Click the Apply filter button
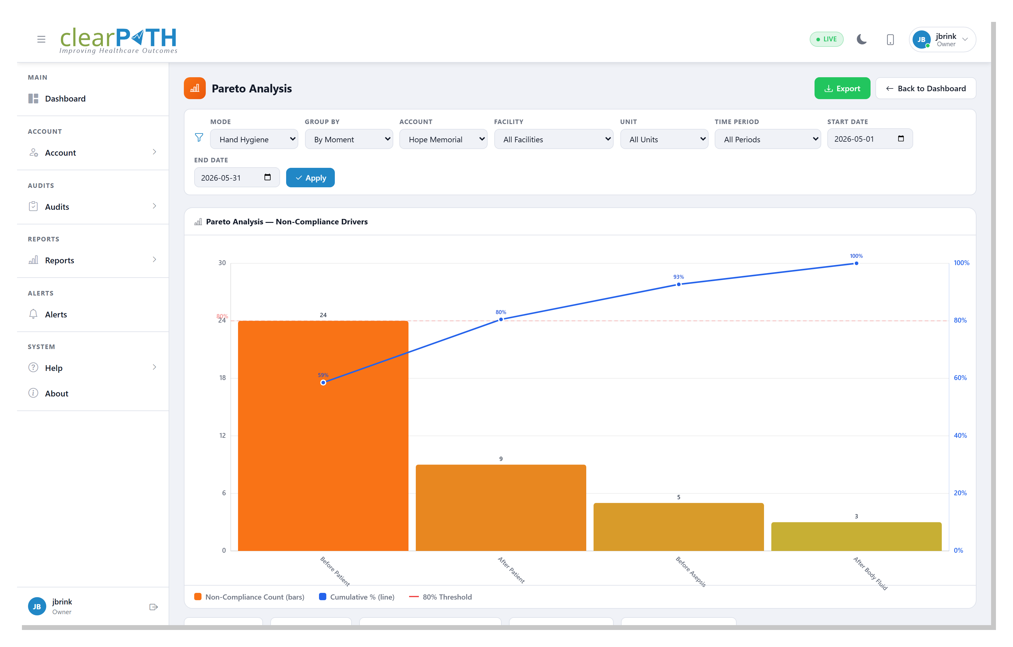1013x647 pixels. pyautogui.click(x=310, y=178)
